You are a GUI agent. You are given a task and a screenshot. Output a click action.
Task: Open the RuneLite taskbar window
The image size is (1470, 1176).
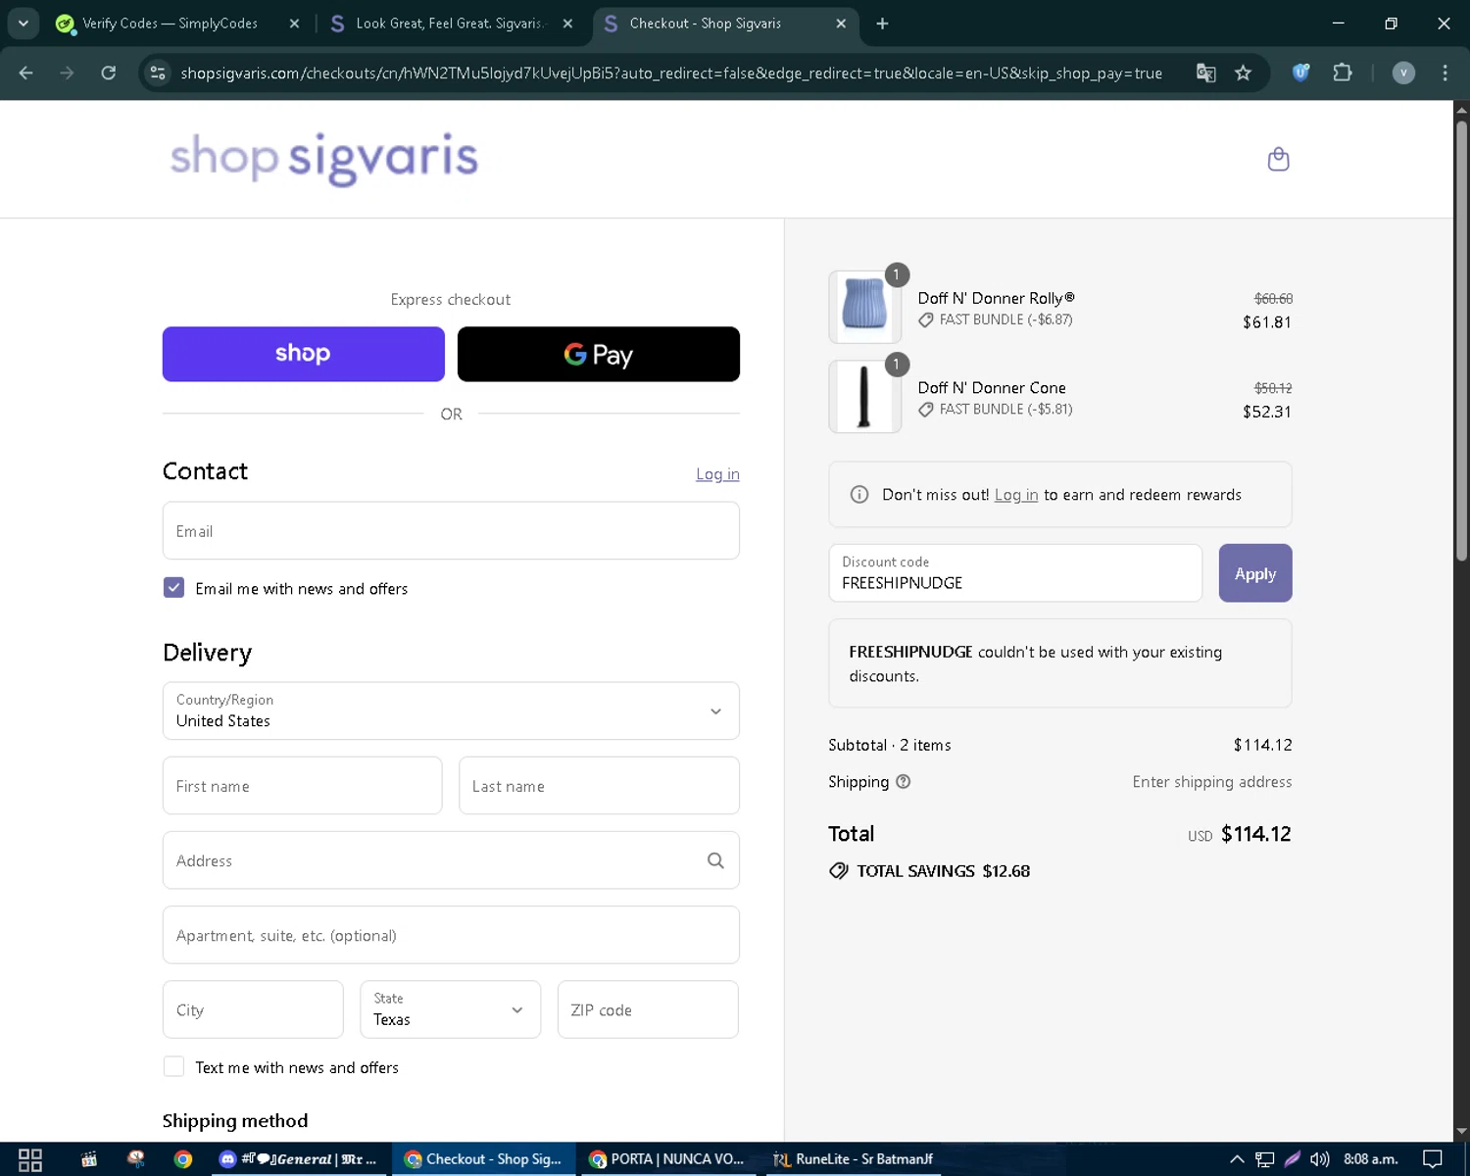click(853, 1159)
